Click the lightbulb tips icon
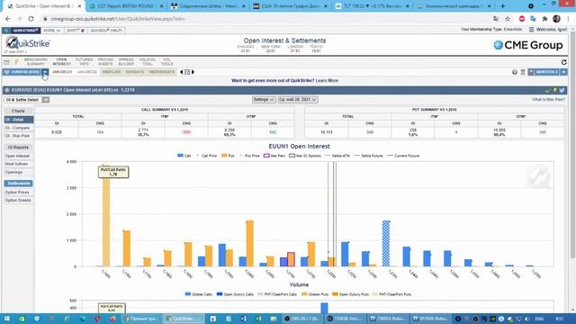This screenshot has width=576, height=324. [16, 62]
